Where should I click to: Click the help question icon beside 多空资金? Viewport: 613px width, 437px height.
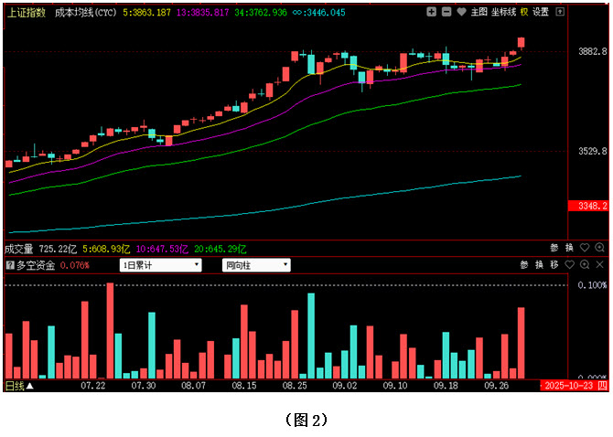point(10,265)
